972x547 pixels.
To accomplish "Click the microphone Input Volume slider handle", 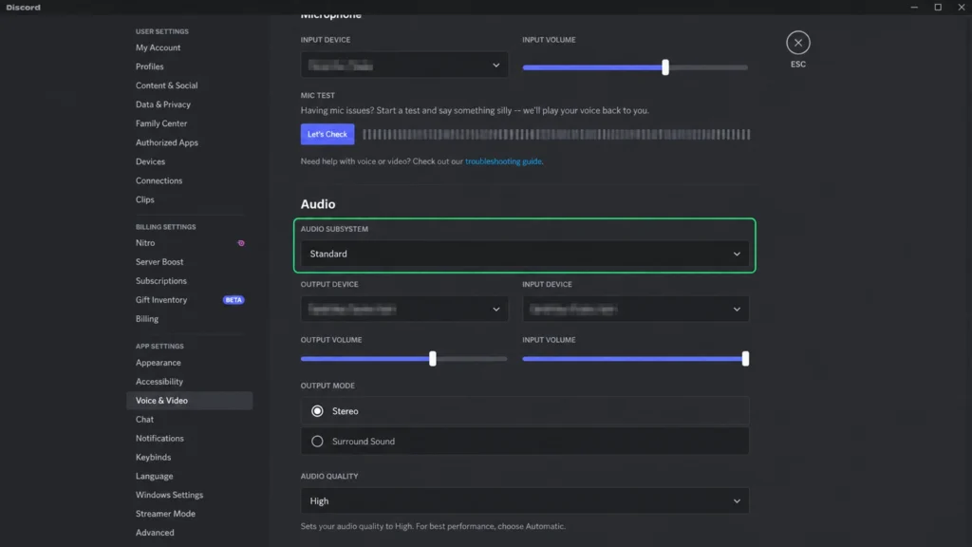I will (665, 67).
